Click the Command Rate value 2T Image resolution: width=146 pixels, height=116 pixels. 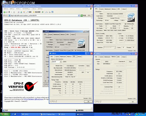point(119,87)
